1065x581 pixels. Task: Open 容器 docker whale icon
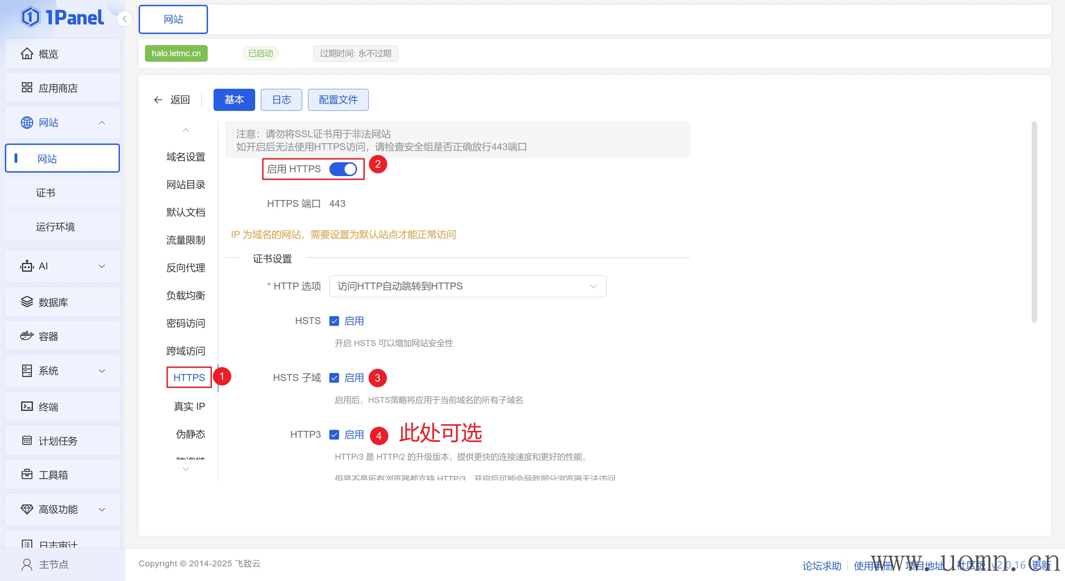(x=27, y=336)
